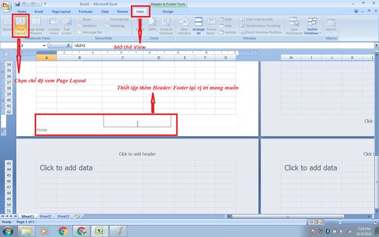Expand the formula bar

[376, 45]
